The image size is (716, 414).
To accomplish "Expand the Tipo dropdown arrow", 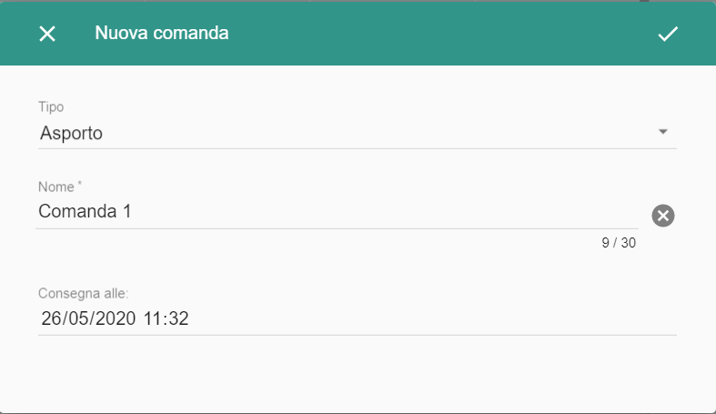I will pos(663,132).
